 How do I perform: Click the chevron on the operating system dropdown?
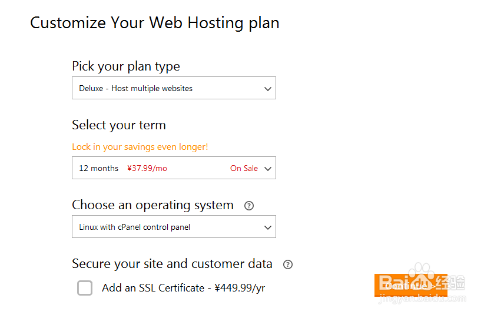pos(268,227)
